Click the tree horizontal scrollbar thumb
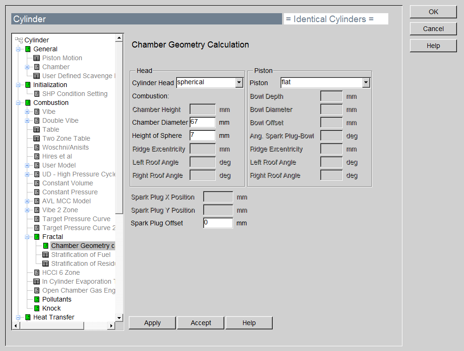464x351 pixels. coord(52,326)
